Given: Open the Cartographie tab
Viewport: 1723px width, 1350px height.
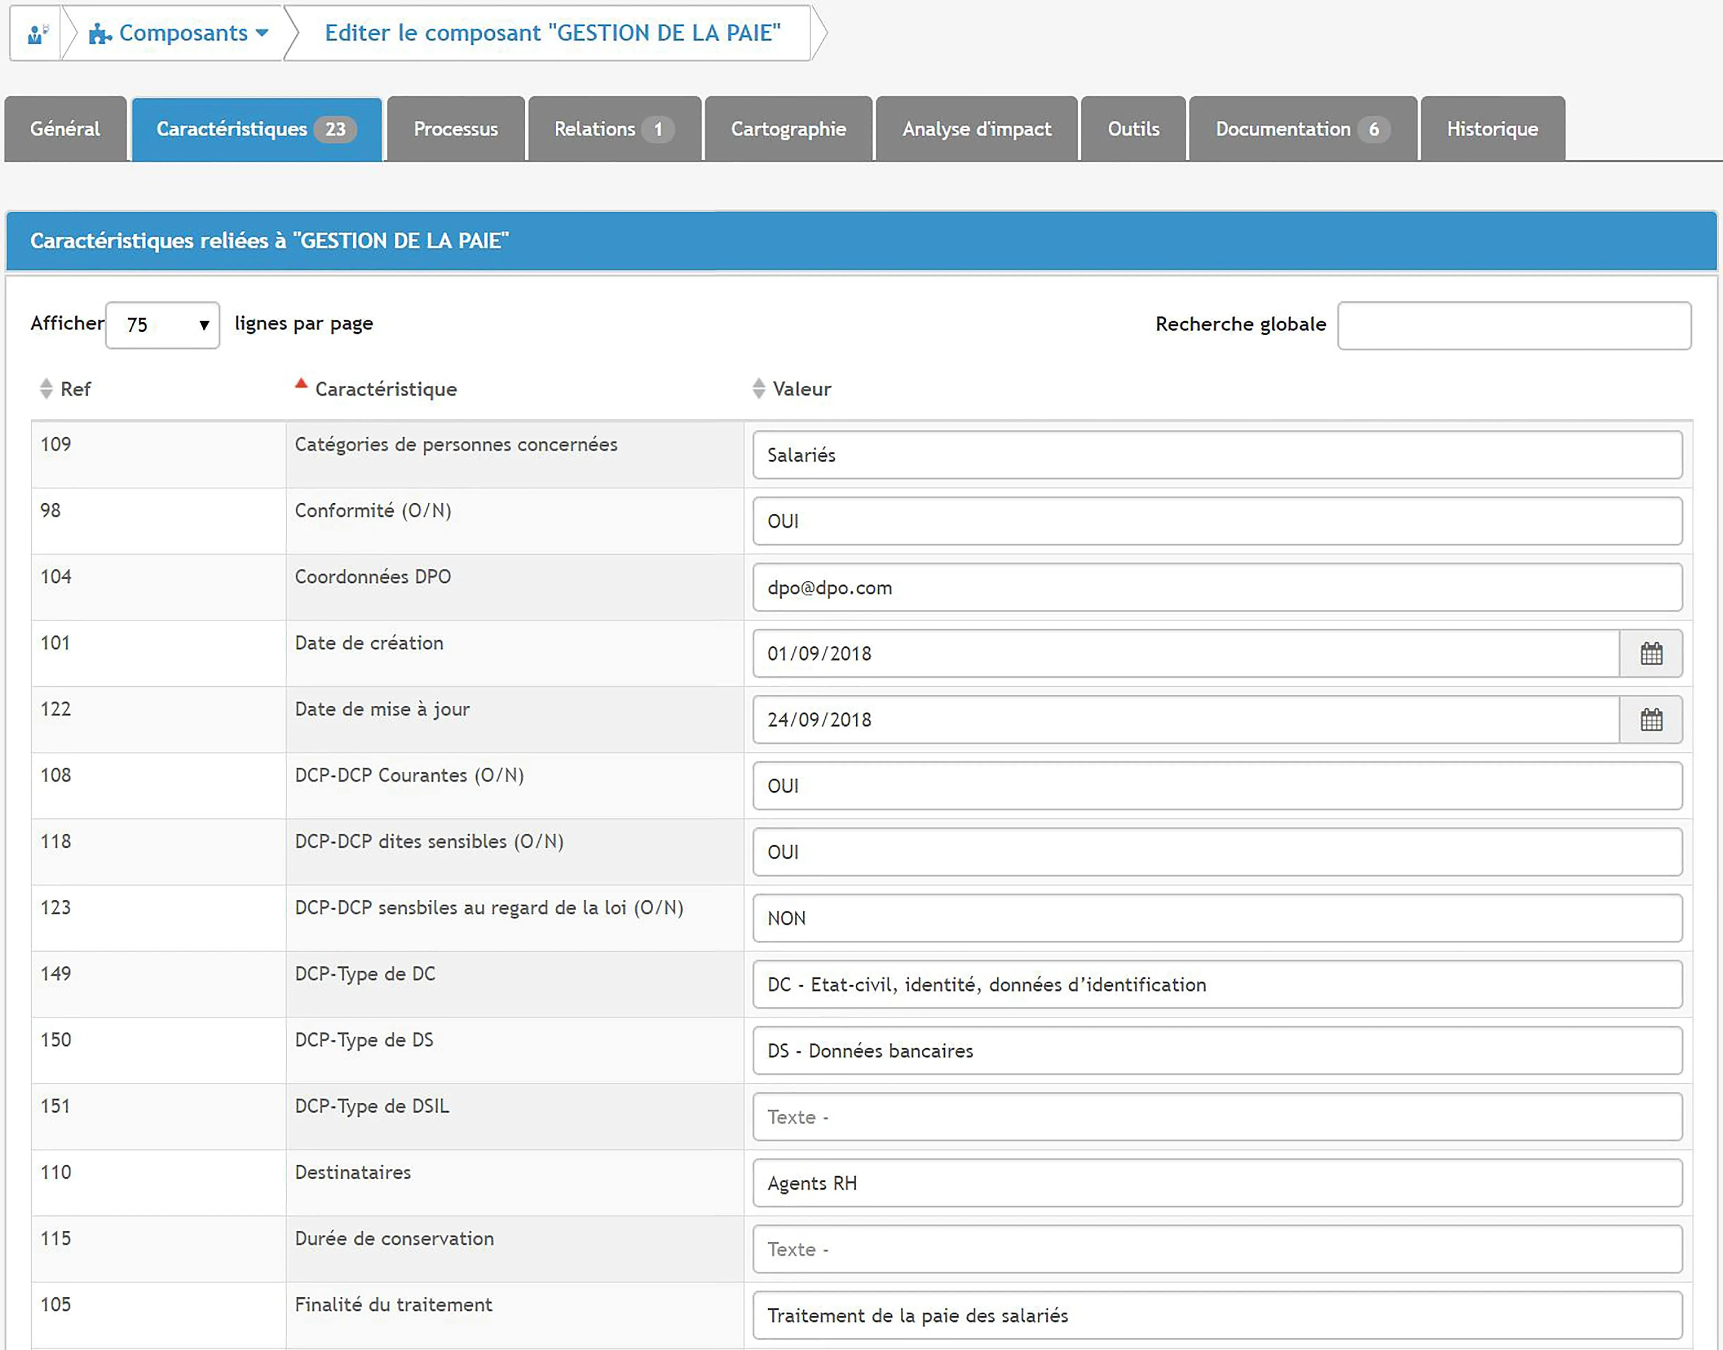Looking at the screenshot, I should click(x=789, y=129).
